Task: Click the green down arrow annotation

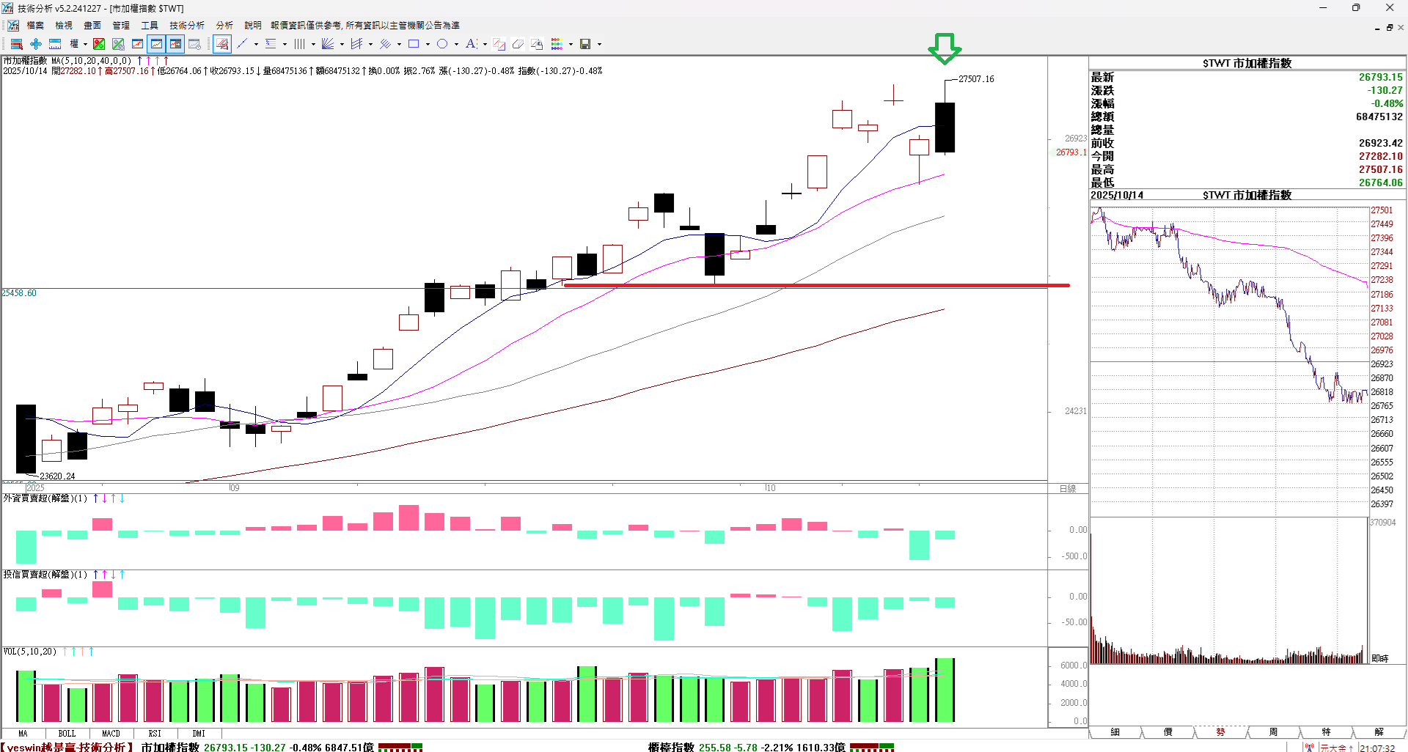Action: (x=945, y=48)
